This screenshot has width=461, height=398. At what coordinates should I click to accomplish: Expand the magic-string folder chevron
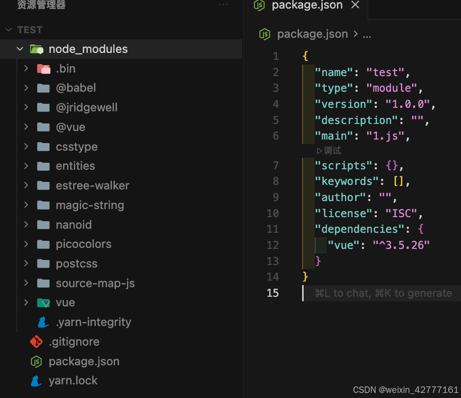coord(26,205)
